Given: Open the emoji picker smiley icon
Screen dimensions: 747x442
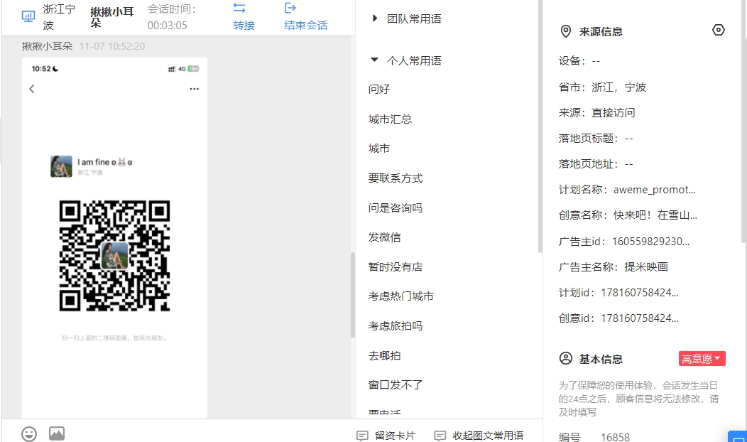Looking at the screenshot, I should click(x=29, y=433).
